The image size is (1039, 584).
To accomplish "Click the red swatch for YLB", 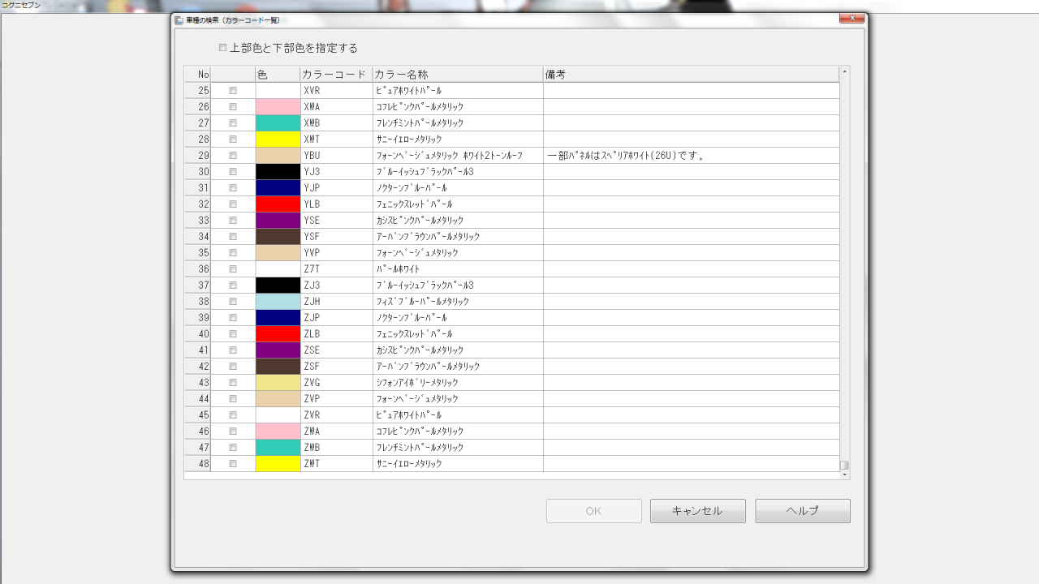I will [278, 204].
